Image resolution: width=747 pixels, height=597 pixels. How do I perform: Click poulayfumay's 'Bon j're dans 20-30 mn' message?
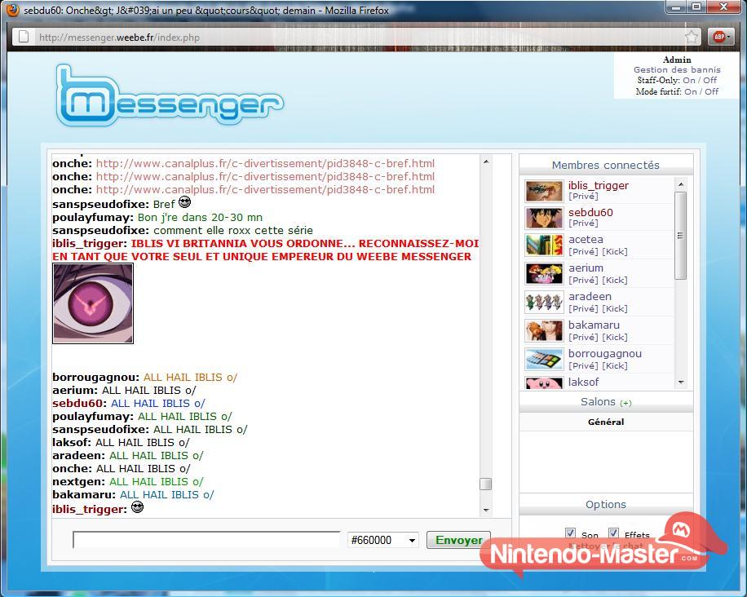click(200, 217)
